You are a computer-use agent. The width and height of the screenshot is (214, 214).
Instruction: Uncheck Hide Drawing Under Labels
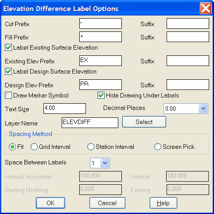tap(101, 95)
